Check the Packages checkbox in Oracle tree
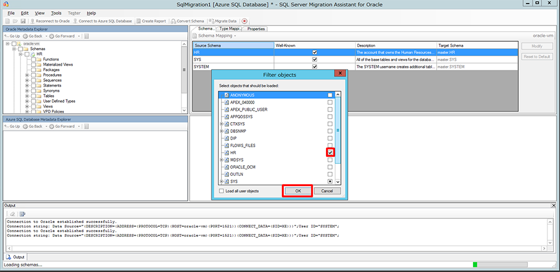 pyautogui.click(x=33, y=70)
